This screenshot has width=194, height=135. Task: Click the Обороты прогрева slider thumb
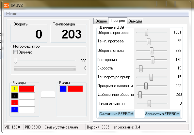(x=146, y=33)
